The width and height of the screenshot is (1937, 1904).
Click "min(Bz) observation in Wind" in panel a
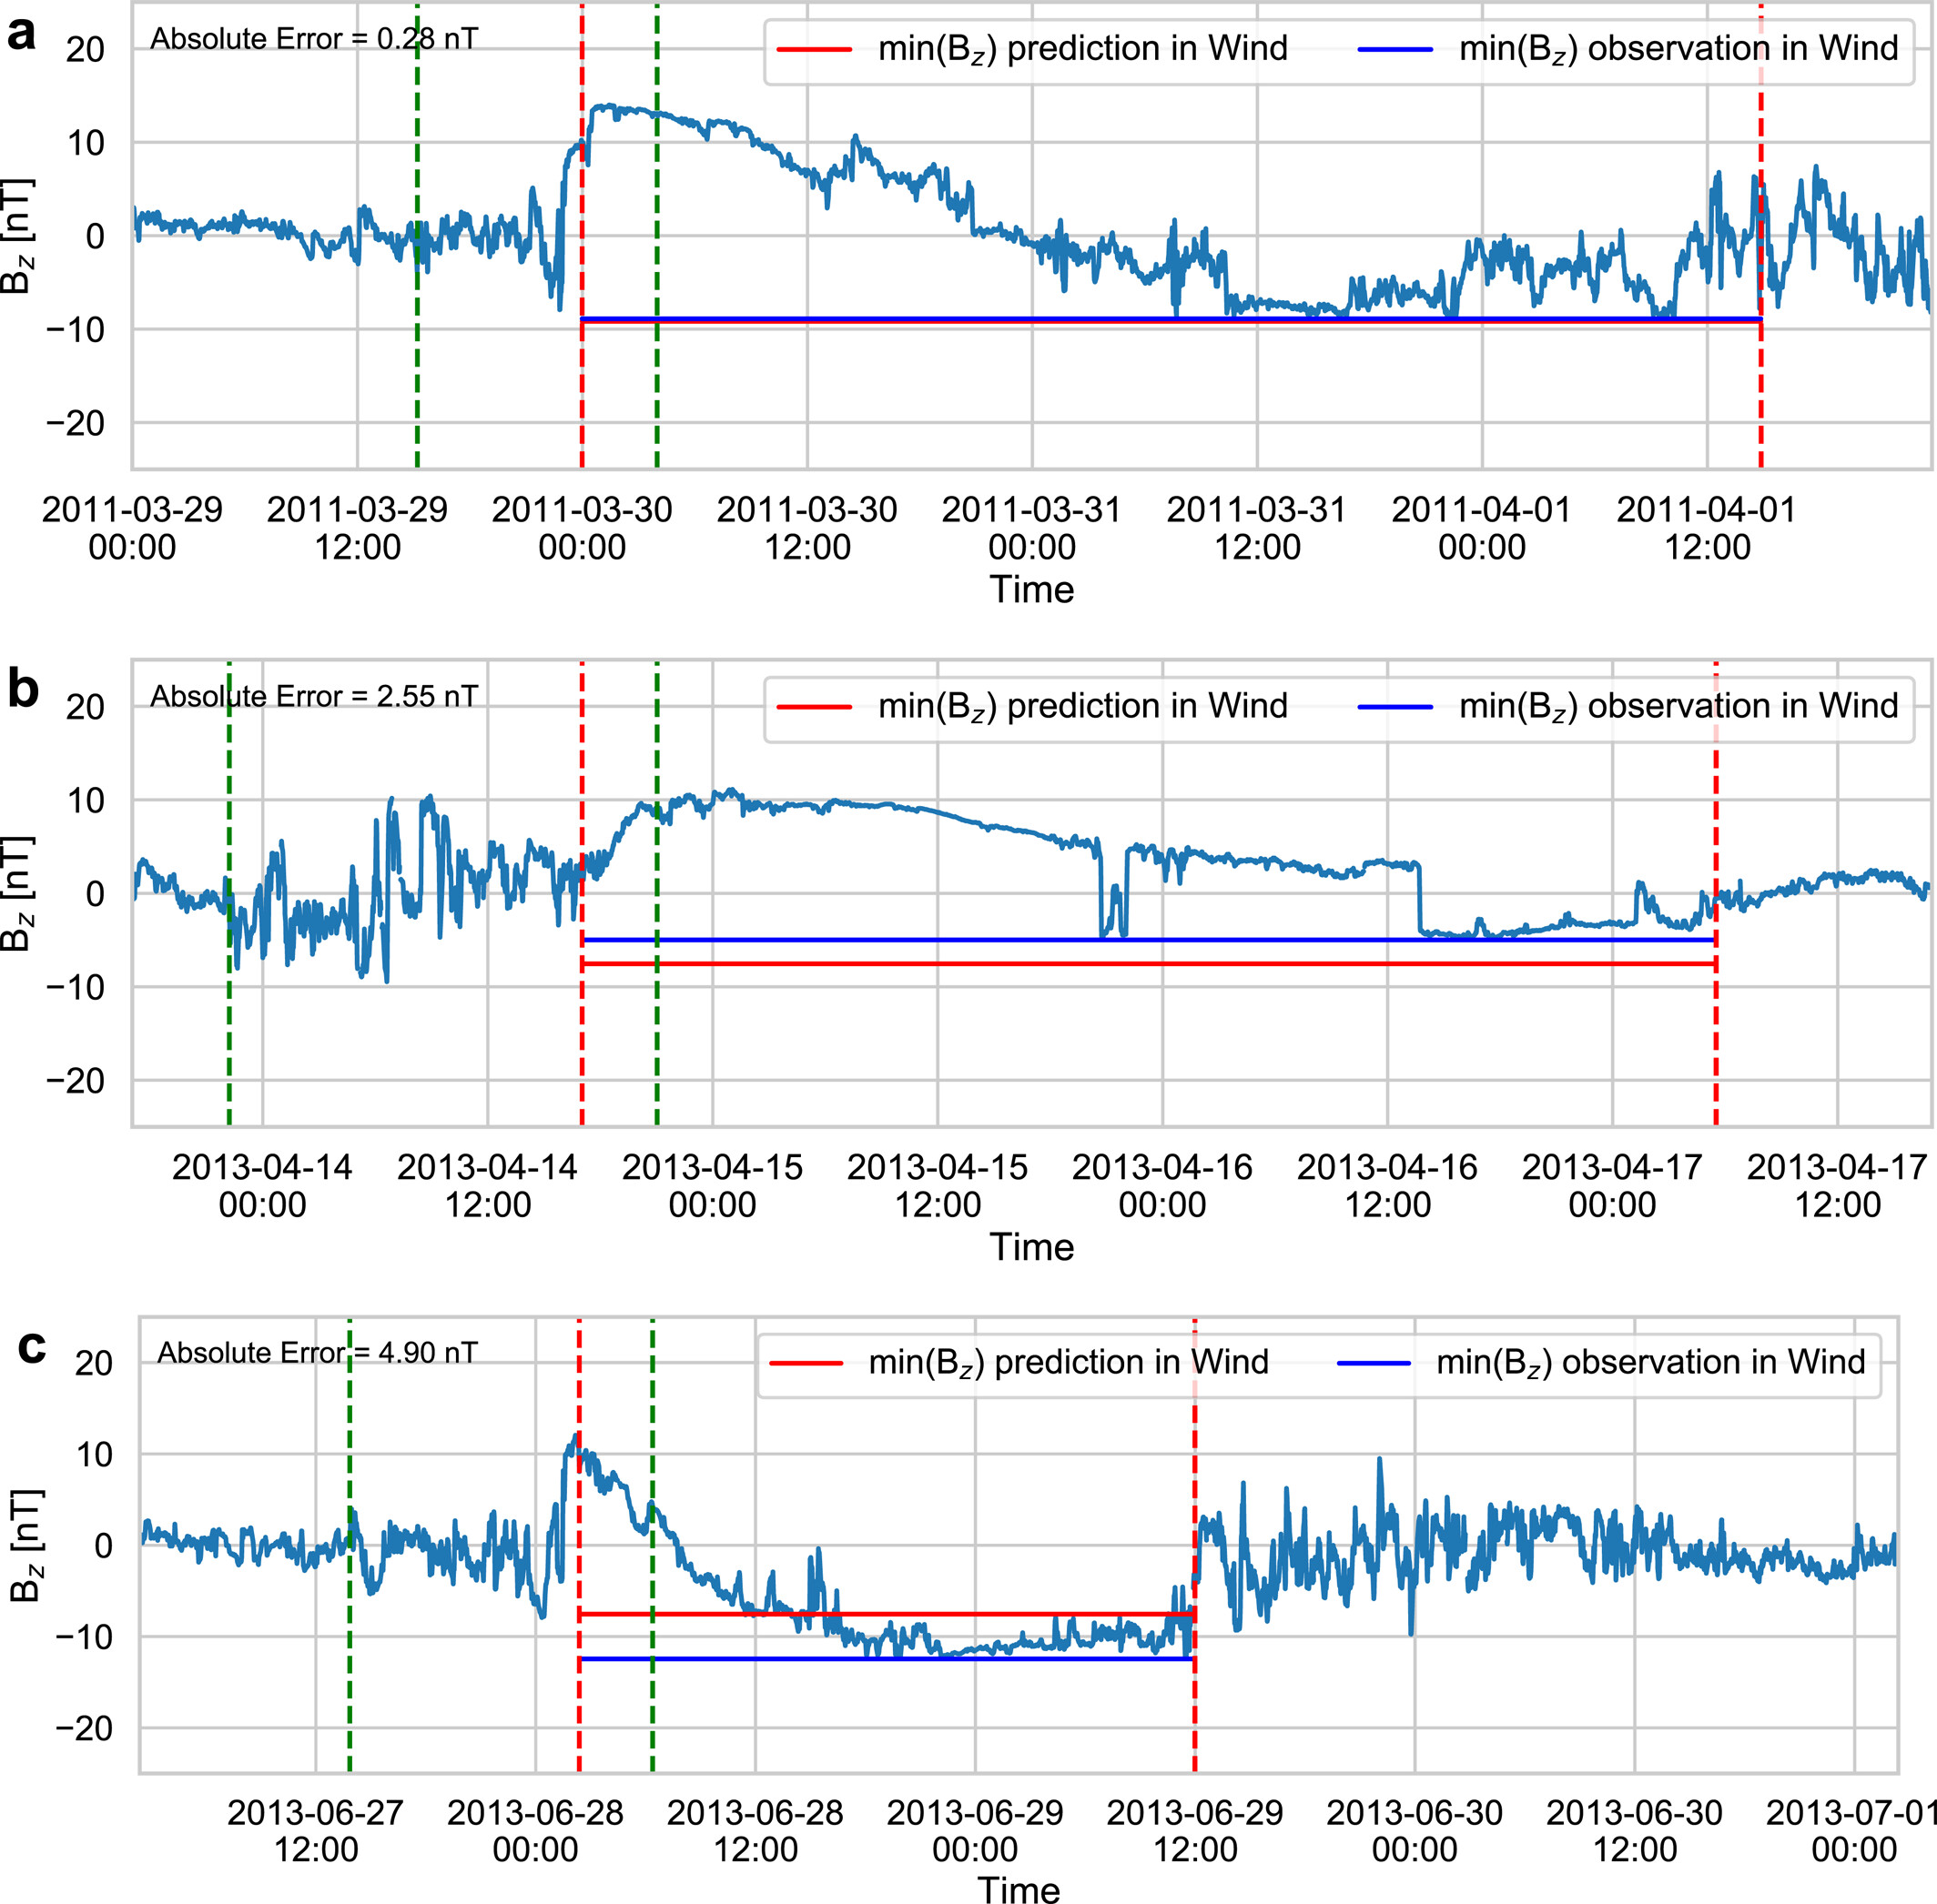1678,49
